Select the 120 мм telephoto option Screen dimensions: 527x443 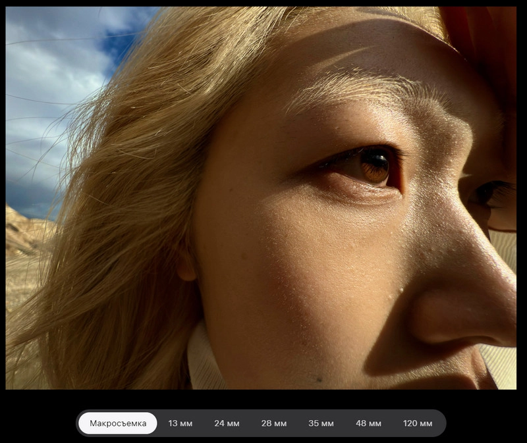tap(418, 423)
